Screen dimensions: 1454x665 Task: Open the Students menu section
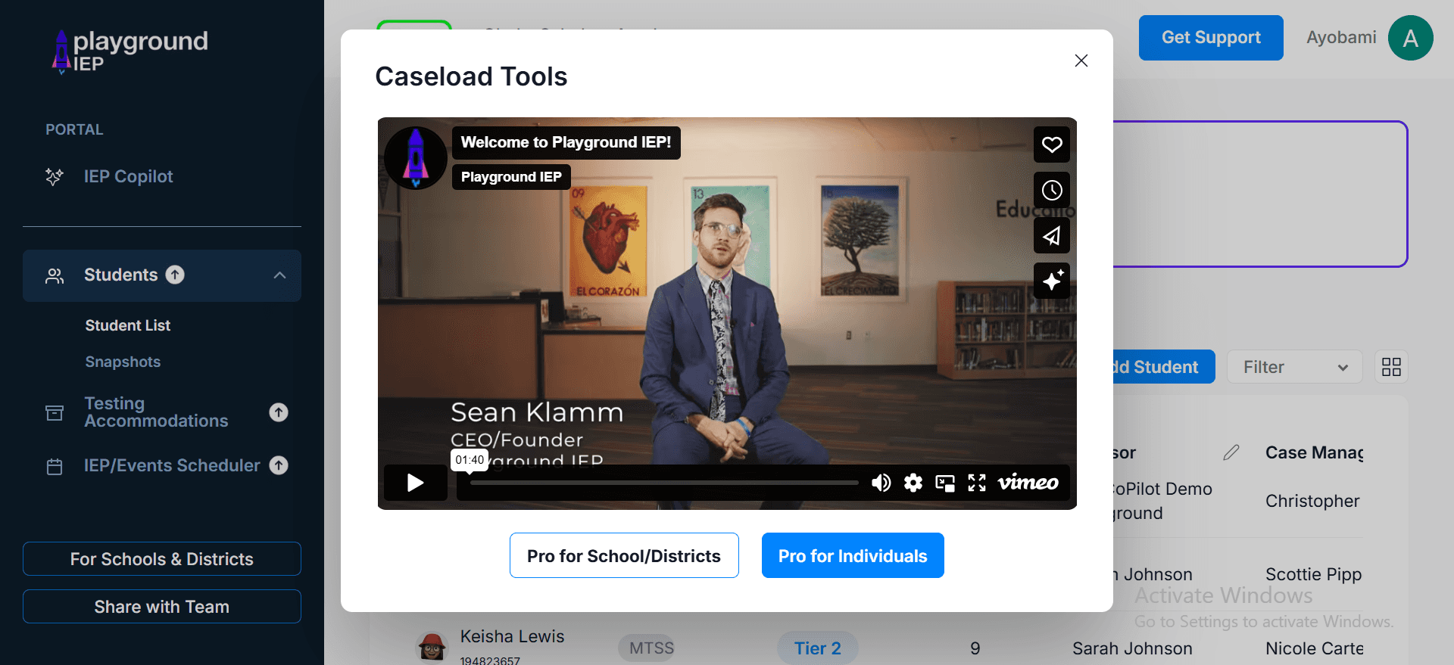162,275
